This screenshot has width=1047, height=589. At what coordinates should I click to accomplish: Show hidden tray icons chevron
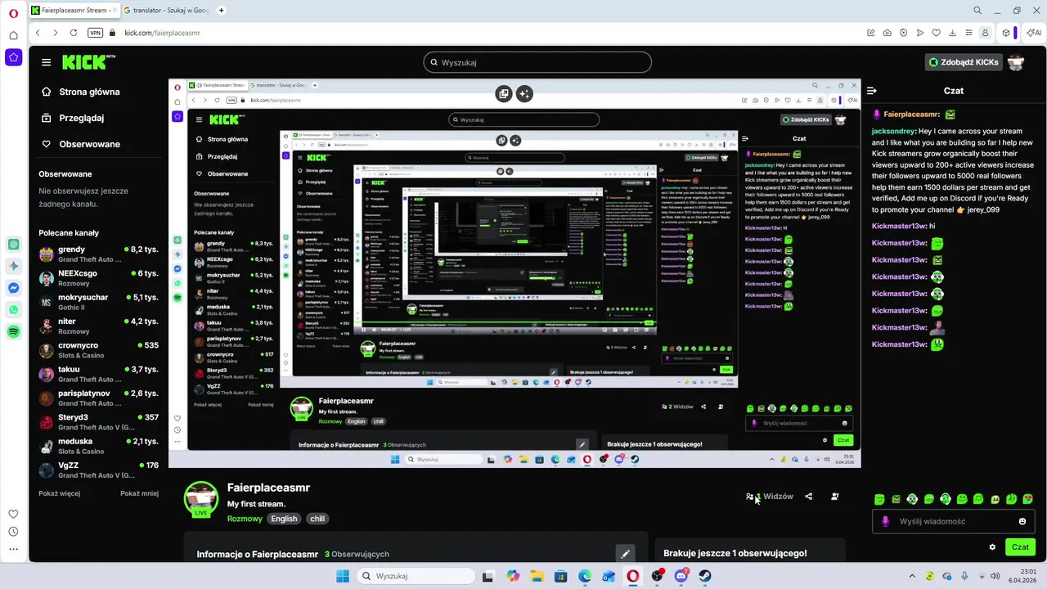point(910,576)
